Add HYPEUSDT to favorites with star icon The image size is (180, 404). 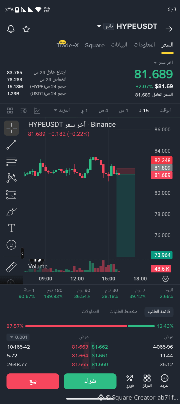coord(26,29)
